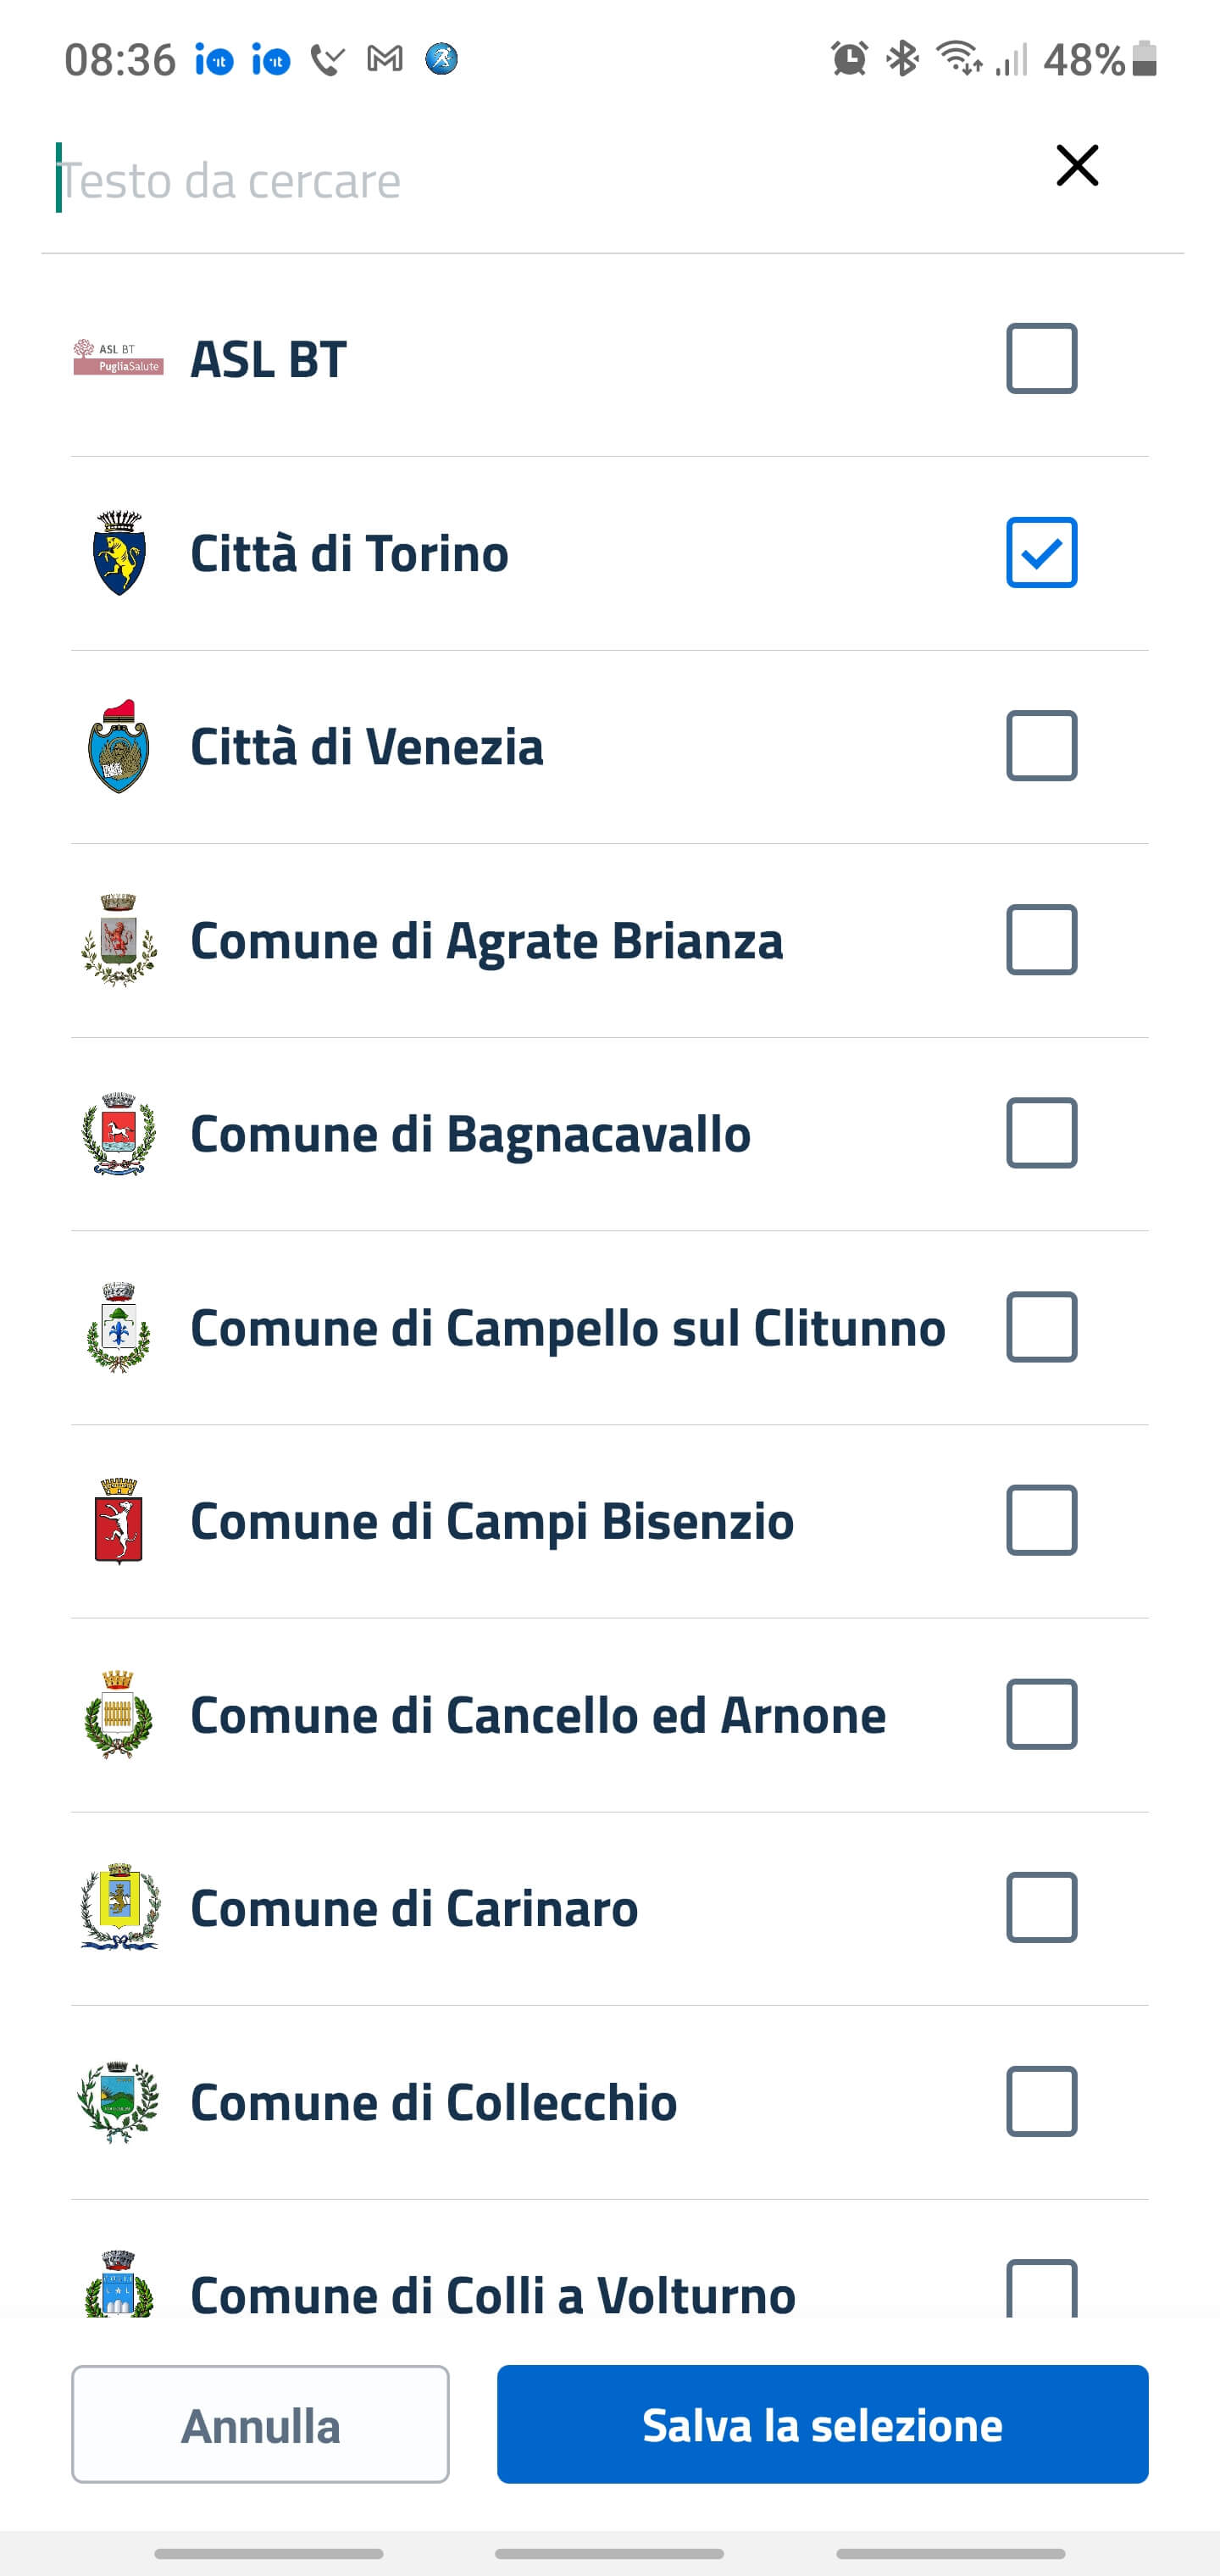
Task: Check the Comune di Bagnacavallo checkbox
Action: click(1041, 1133)
